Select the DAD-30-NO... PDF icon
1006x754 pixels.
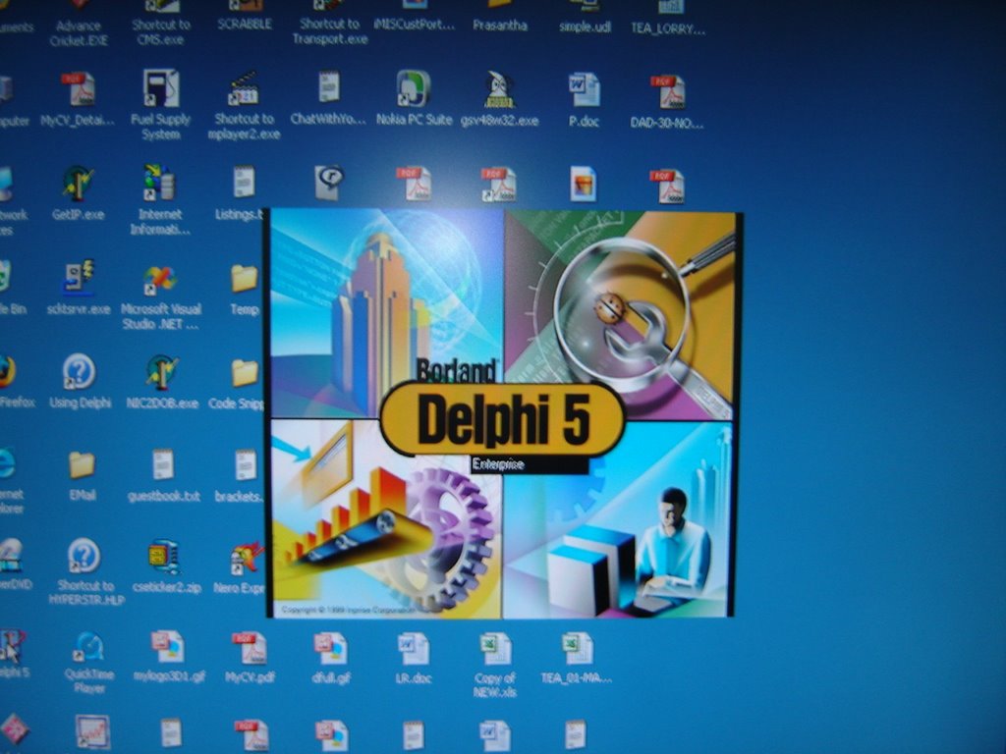click(667, 91)
